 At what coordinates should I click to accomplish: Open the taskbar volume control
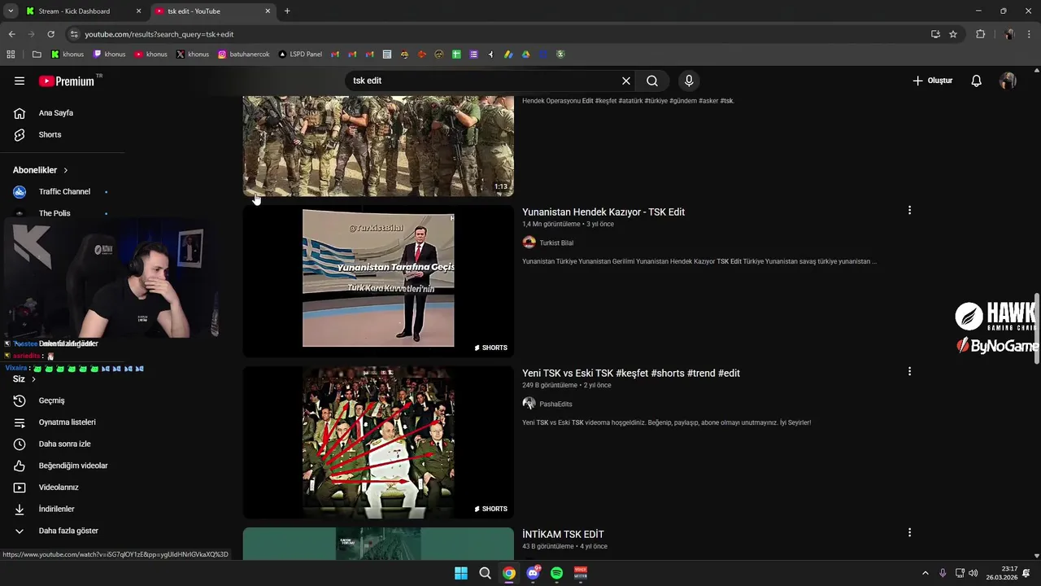(x=973, y=573)
